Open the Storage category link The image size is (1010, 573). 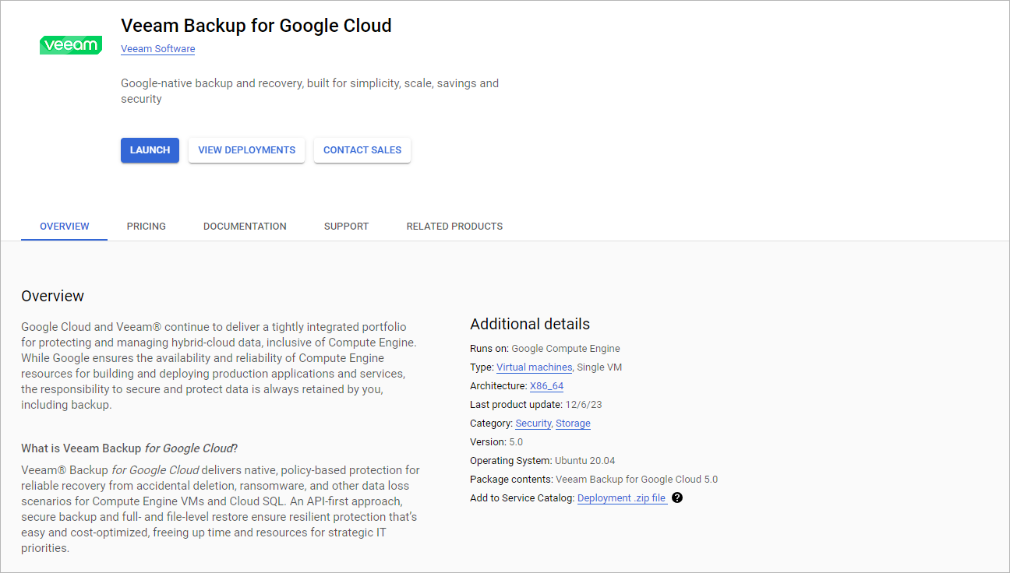point(573,424)
